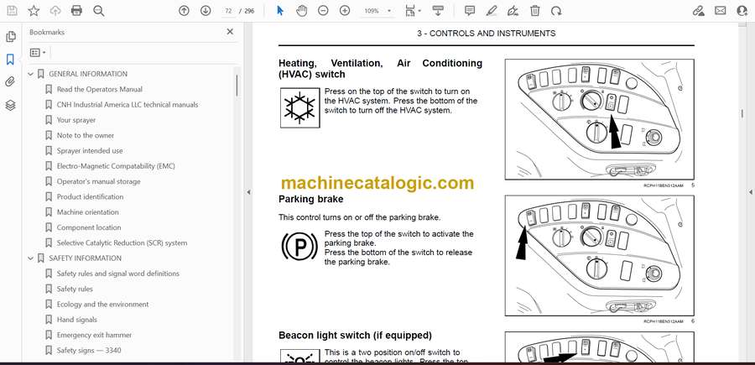Screen dimensions: 755x365
Task: Close the Bookmarks panel
Action: [230, 32]
